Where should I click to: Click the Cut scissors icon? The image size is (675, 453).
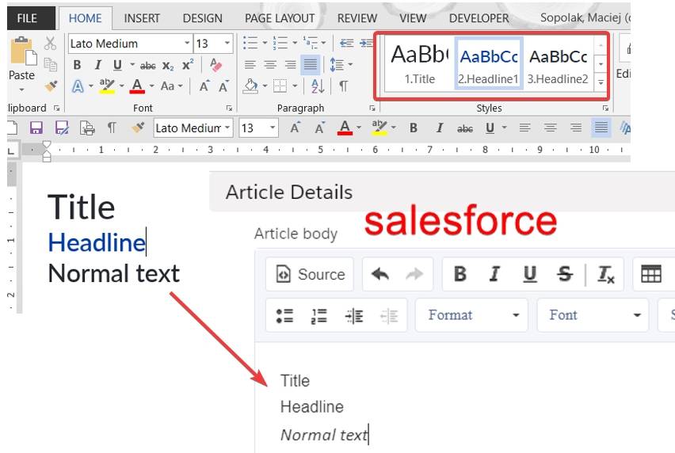coord(51,44)
